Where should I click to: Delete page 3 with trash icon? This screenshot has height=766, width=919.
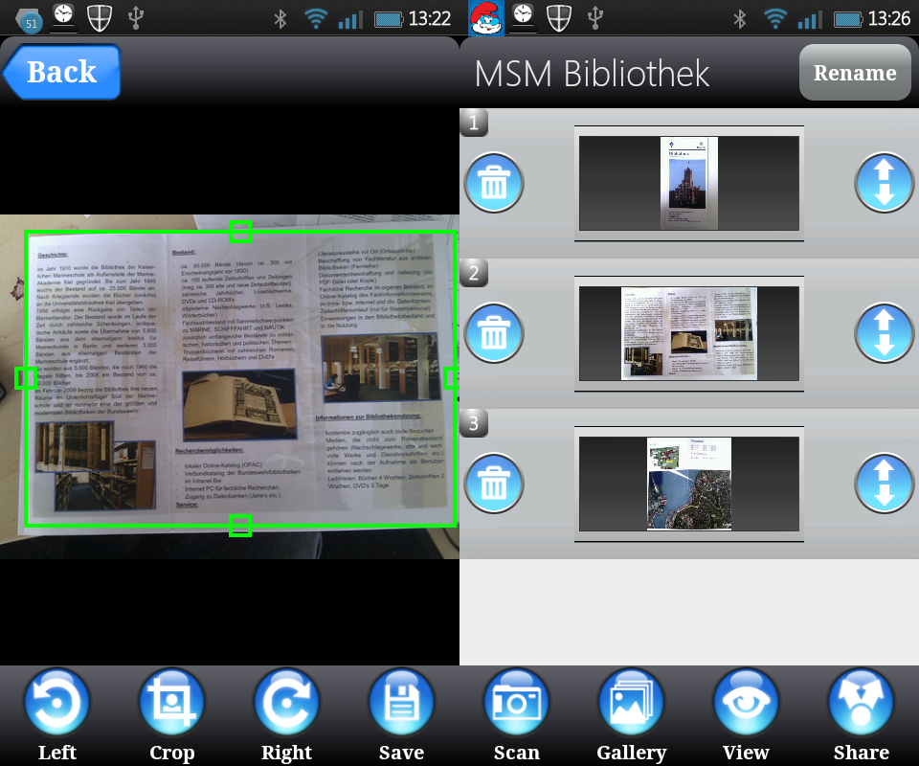pyautogui.click(x=494, y=484)
